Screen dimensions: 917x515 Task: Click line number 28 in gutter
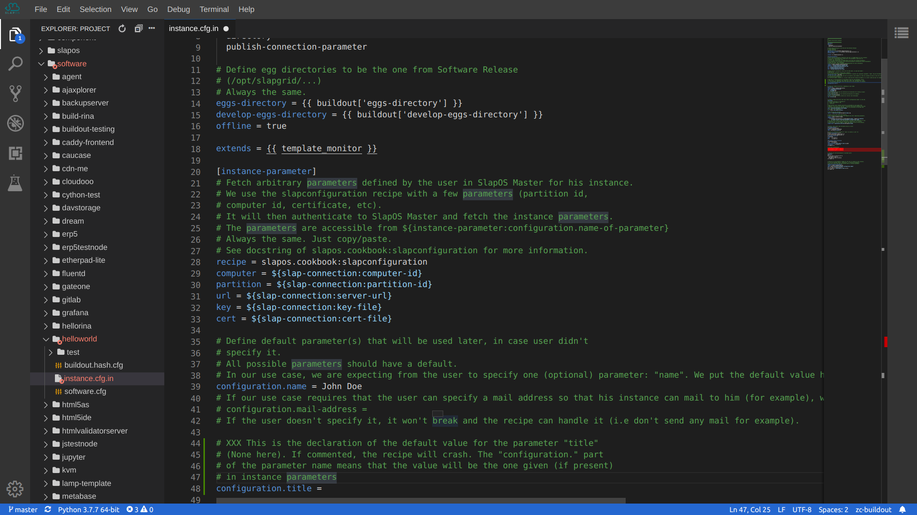coord(196,262)
